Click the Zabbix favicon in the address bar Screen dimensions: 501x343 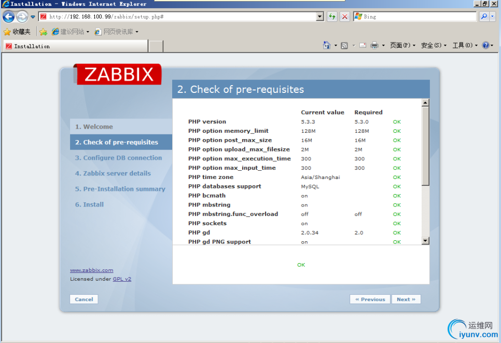(44, 17)
